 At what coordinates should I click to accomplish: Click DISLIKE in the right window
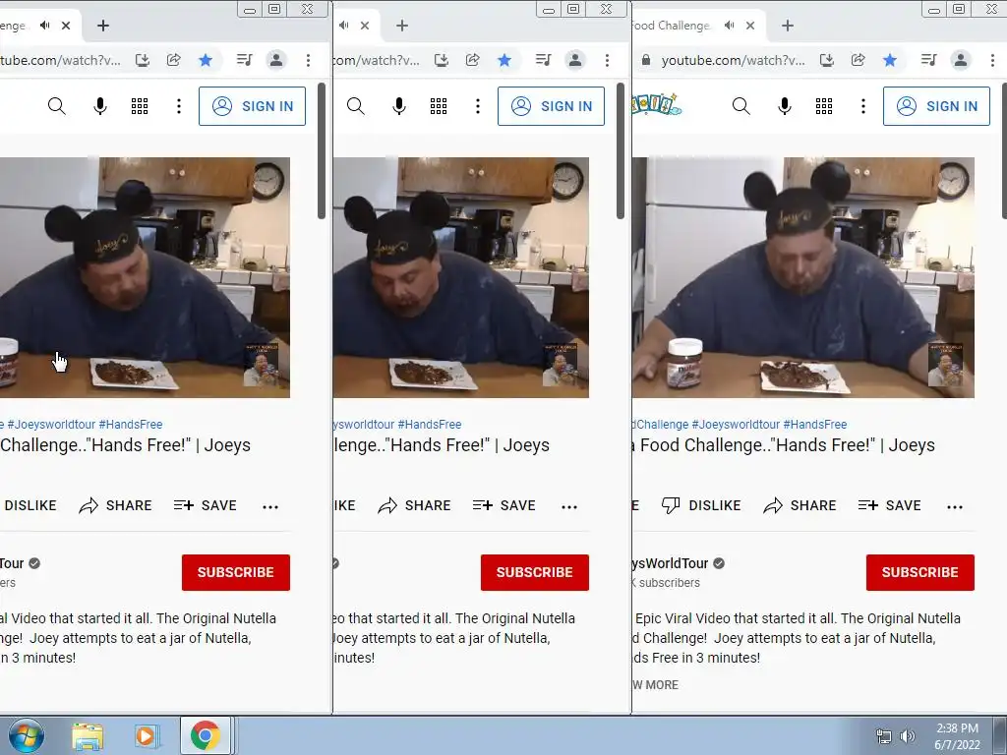tap(701, 506)
